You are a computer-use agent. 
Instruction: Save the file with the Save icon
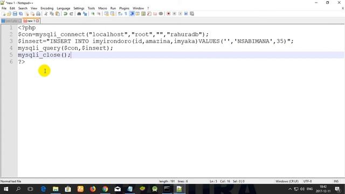point(15,13)
